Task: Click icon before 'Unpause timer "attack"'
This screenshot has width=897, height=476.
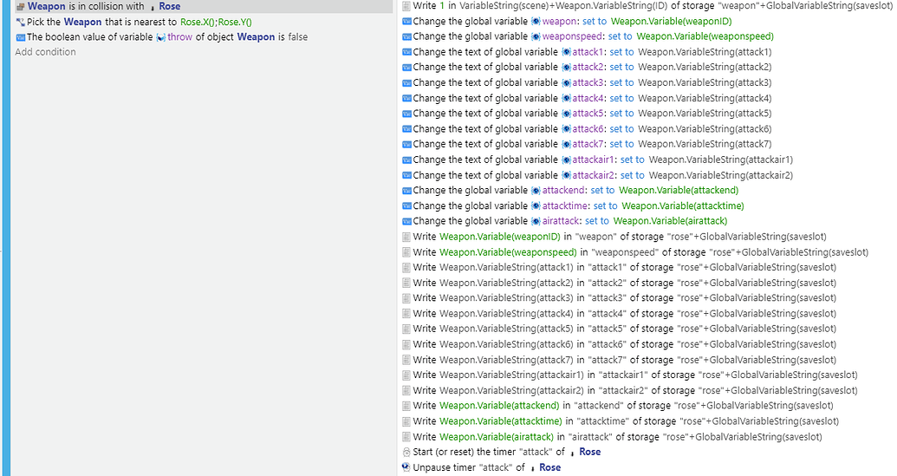Action: point(406,467)
